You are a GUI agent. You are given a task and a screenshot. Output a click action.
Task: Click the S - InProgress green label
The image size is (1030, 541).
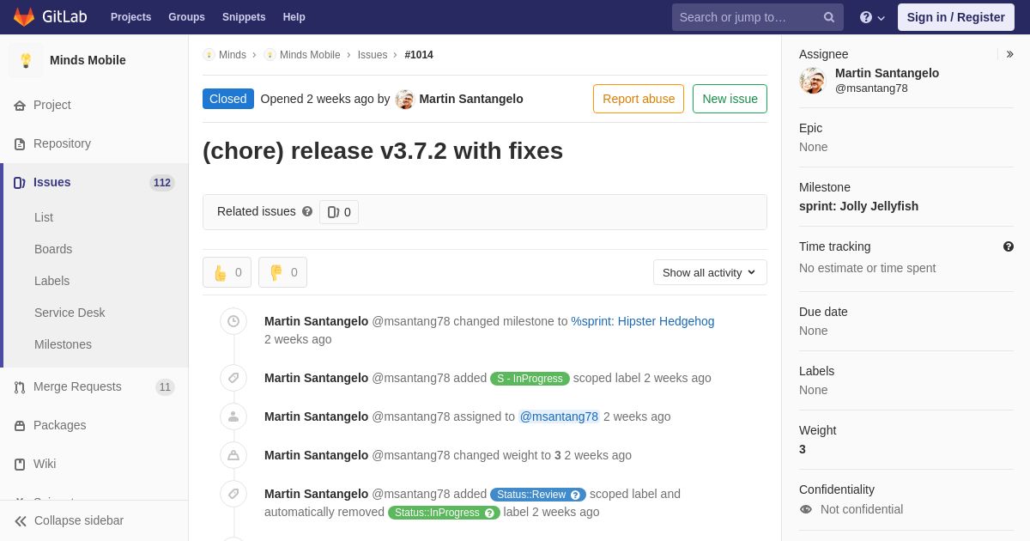[530, 379]
